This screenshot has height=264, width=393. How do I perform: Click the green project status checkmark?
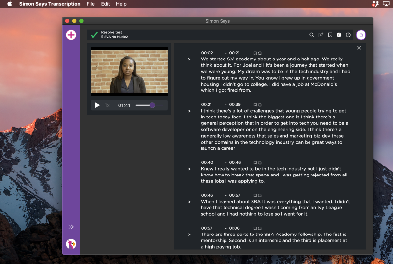[94, 35]
